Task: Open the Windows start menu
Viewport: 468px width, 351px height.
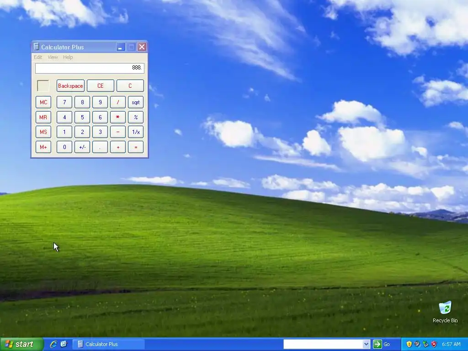Action: [x=21, y=344]
